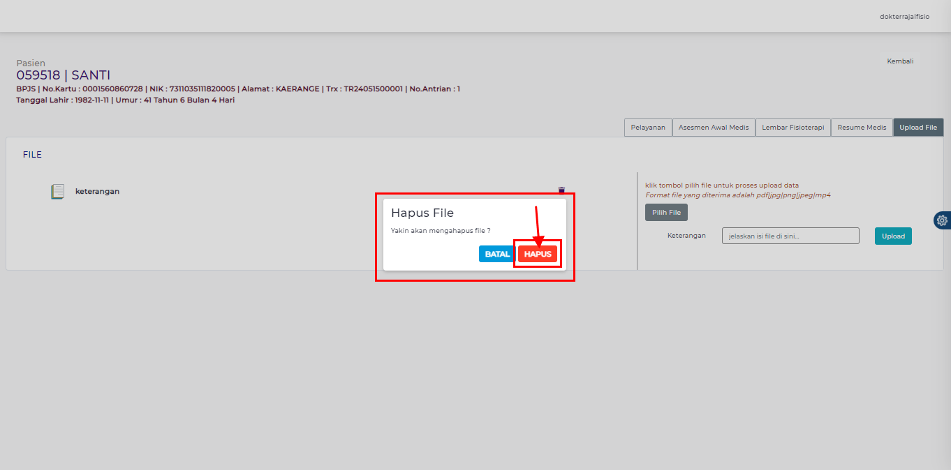Click the Yakin akan mengahapus file message
The height and width of the screenshot is (470, 951).
coord(440,230)
